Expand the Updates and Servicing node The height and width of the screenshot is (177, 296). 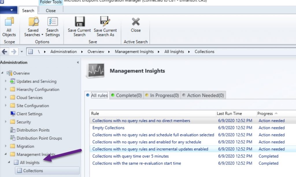[5, 81]
